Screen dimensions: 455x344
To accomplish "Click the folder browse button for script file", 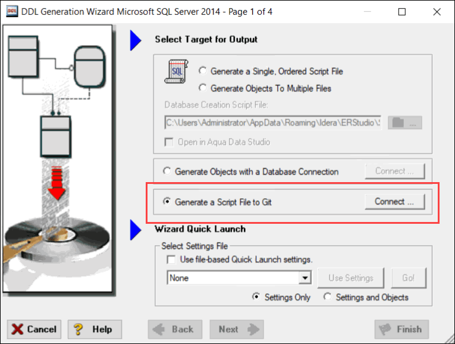I will point(405,123).
